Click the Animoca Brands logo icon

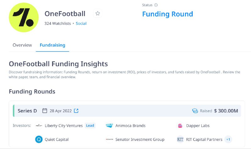point(109,126)
